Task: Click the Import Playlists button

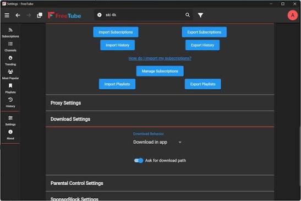Action: (117, 84)
